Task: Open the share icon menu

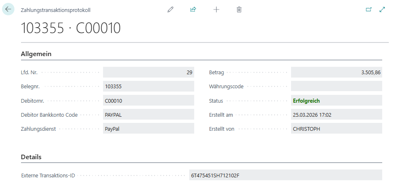Action: pyautogui.click(x=193, y=9)
